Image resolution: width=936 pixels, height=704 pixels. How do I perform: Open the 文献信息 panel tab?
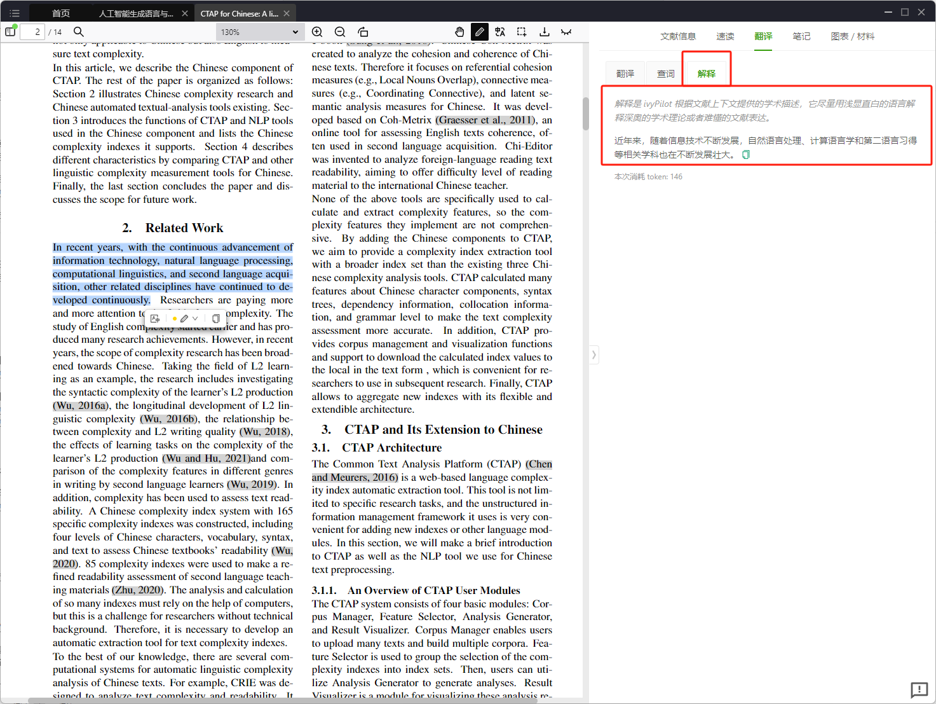(x=678, y=36)
